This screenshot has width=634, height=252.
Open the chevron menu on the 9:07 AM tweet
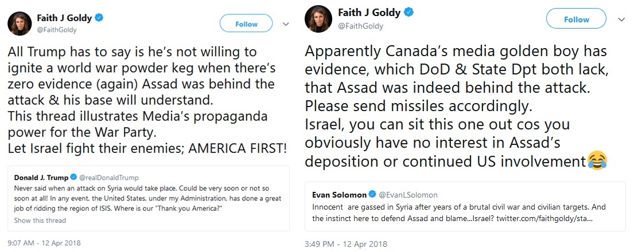[x=286, y=23]
